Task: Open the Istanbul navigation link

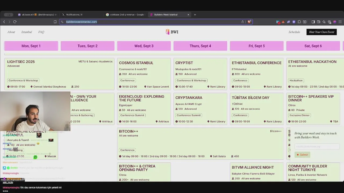Action: [27, 32]
